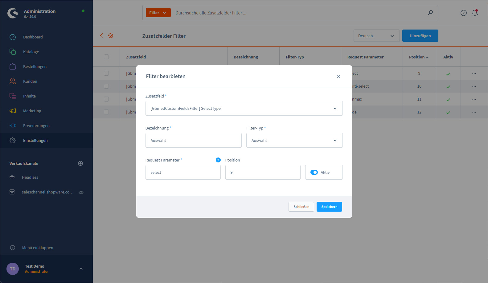Click the Request Parameter input field
This screenshot has width=488, height=283.
pyautogui.click(x=183, y=172)
